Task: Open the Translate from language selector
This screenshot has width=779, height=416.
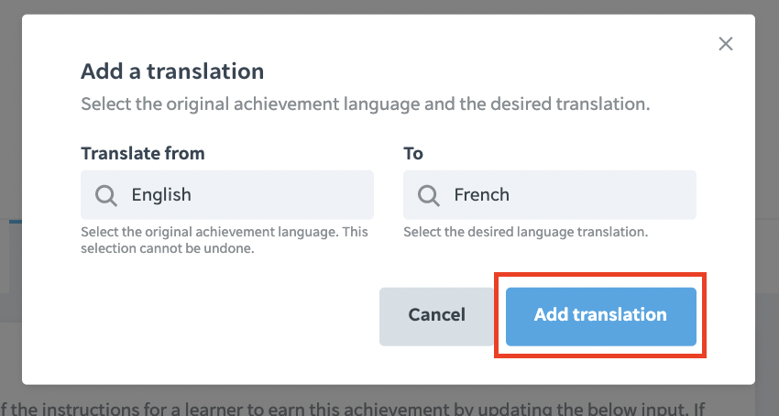Action: click(x=227, y=195)
